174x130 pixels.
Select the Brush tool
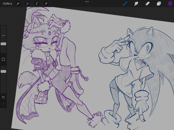[x=125, y=4]
